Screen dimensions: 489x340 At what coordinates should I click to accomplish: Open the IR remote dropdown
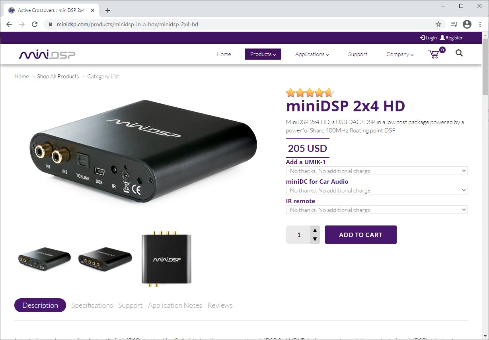[x=377, y=210]
